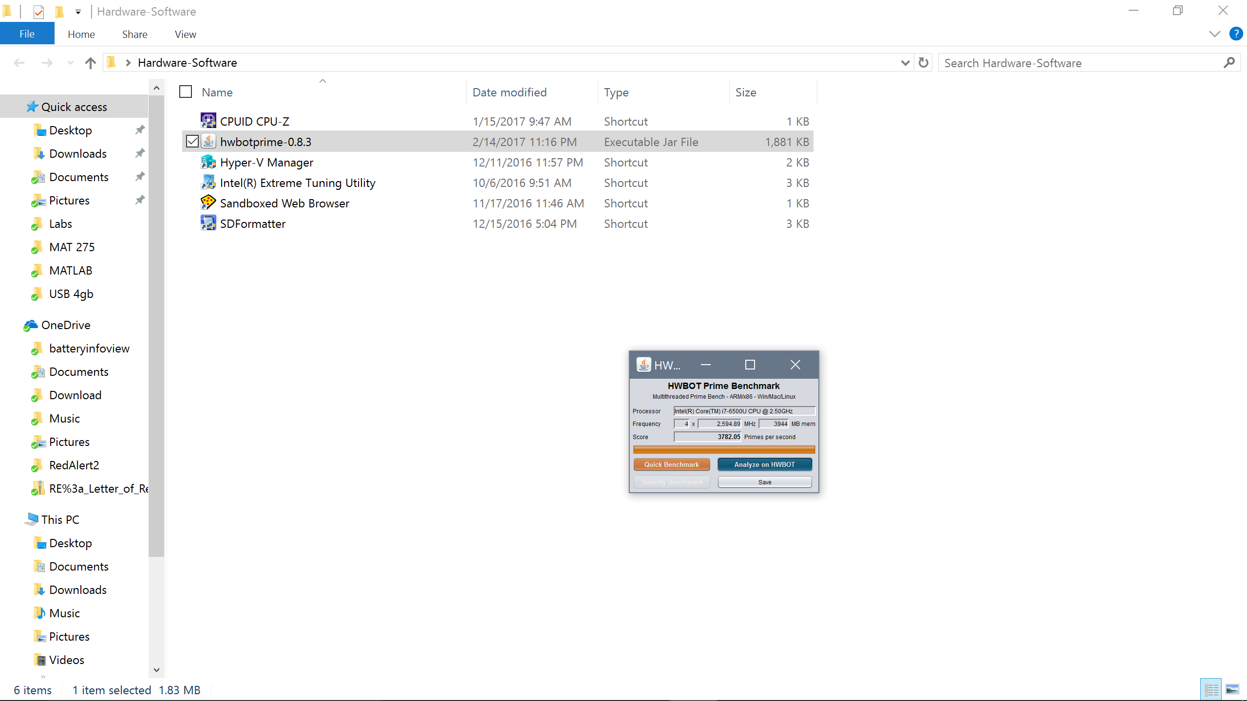
Task: Click navigation pane scroll up arrow
Action: coord(156,88)
